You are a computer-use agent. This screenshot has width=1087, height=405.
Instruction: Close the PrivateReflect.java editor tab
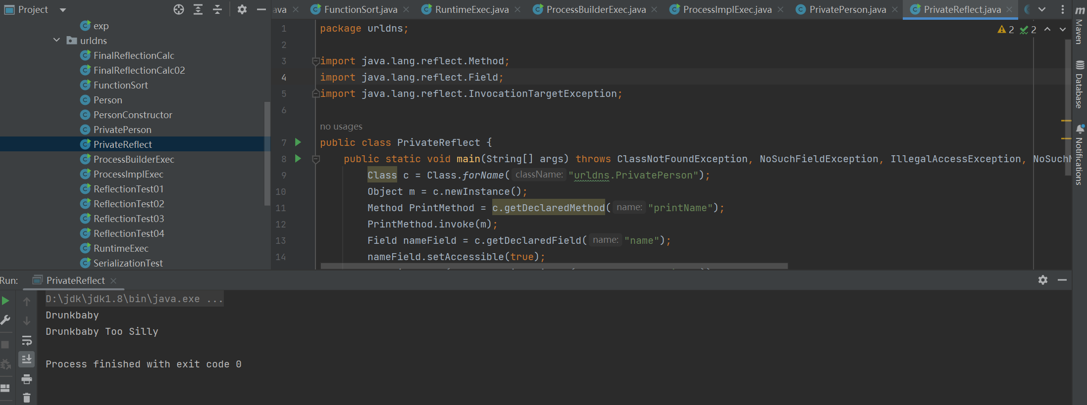(x=1009, y=9)
